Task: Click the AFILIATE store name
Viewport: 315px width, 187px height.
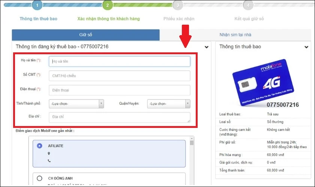Action: click(55, 146)
